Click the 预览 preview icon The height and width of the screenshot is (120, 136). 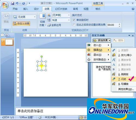(x=6, y=16)
